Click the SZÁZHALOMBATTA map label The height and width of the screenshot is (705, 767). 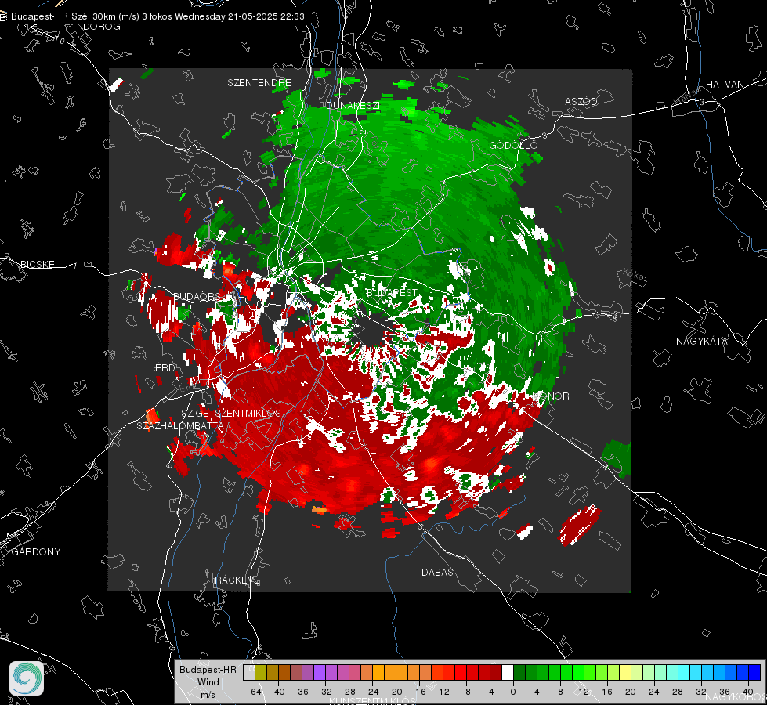[x=180, y=425]
